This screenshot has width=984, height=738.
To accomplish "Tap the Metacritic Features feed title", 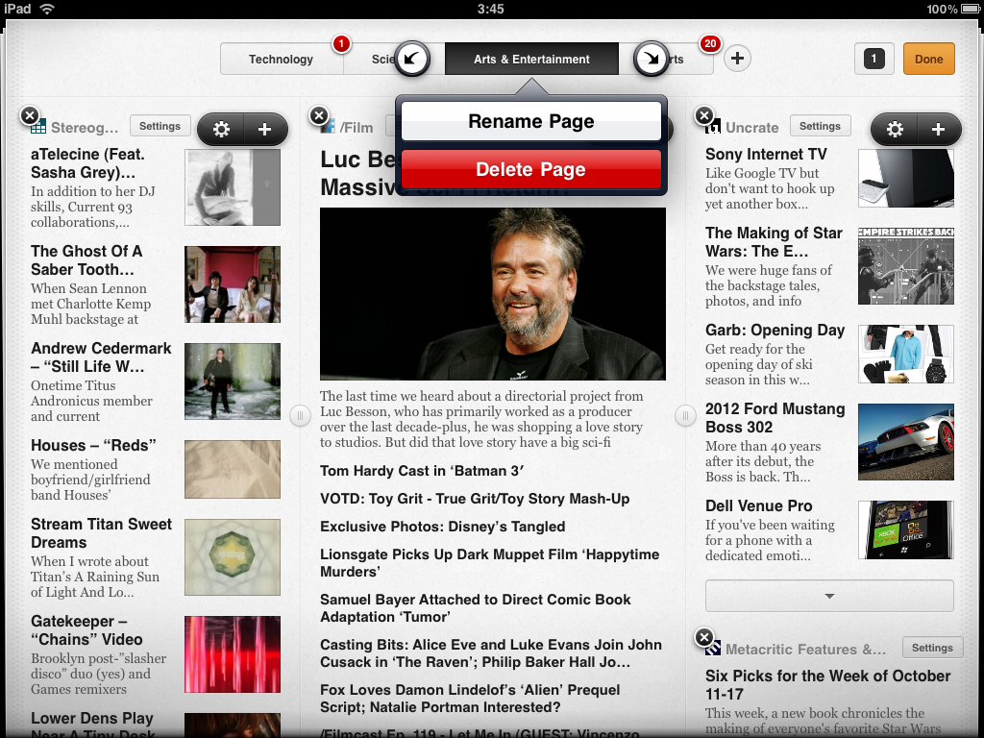I will [806, 650].
